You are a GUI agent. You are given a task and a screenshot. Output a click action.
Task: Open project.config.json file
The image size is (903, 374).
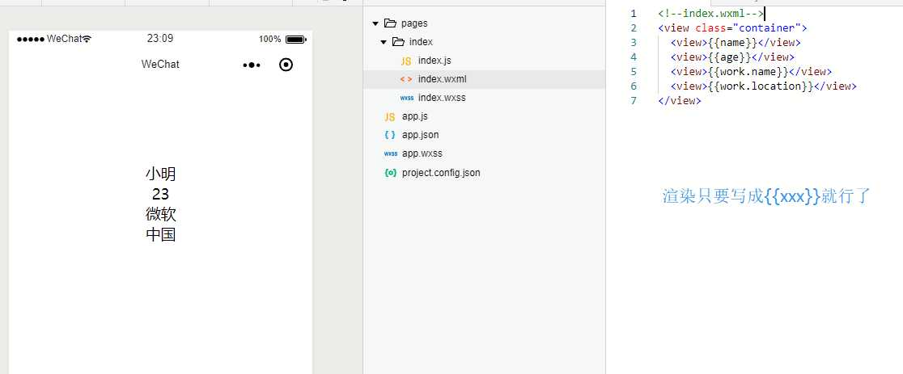(x=440, y=173)
